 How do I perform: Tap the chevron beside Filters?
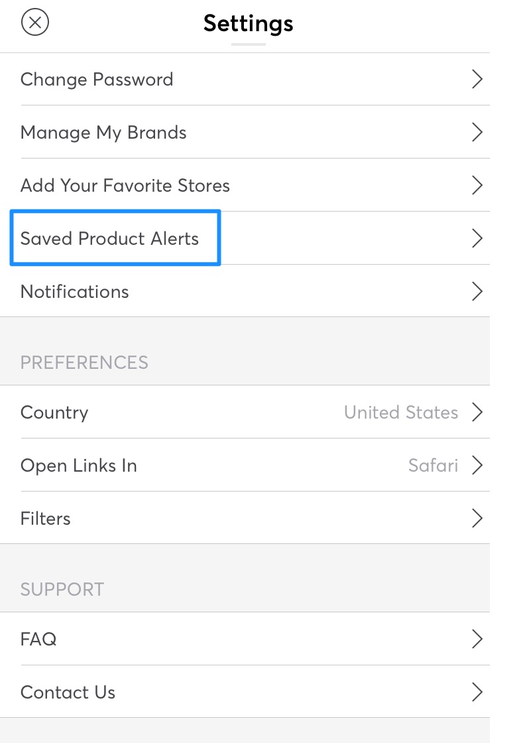coord(477,518)
